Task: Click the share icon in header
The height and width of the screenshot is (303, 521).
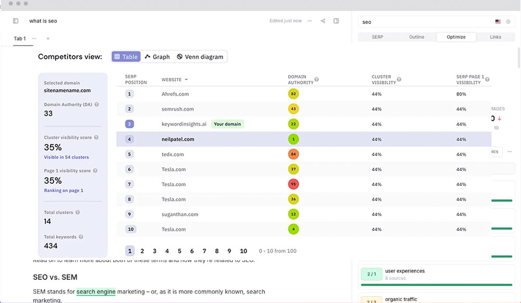Action: point(323,21)
